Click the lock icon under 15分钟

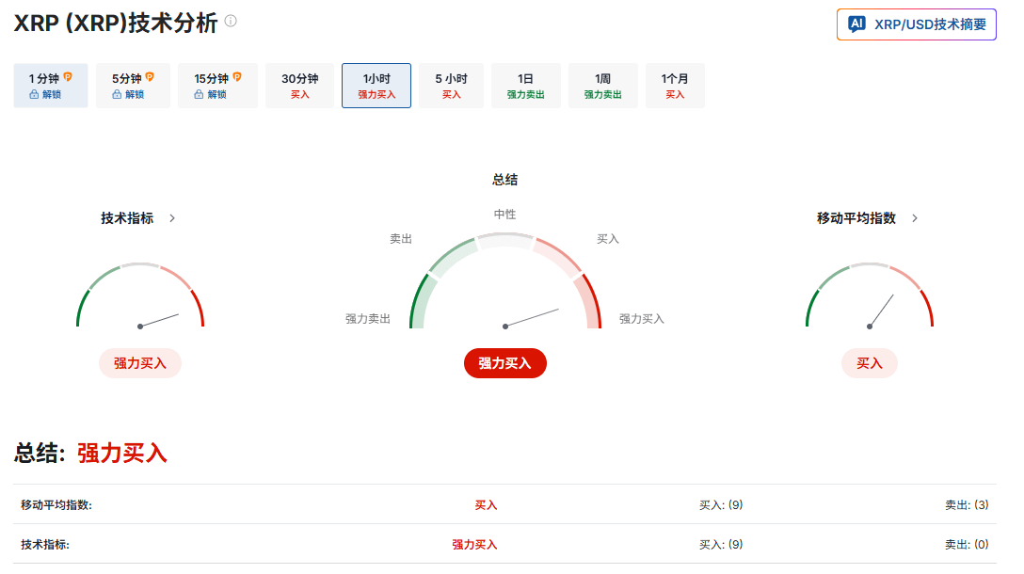[x=200, y=95]
